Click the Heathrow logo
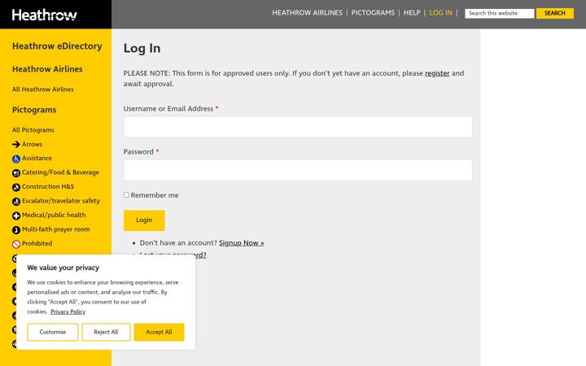 point(44,15)
